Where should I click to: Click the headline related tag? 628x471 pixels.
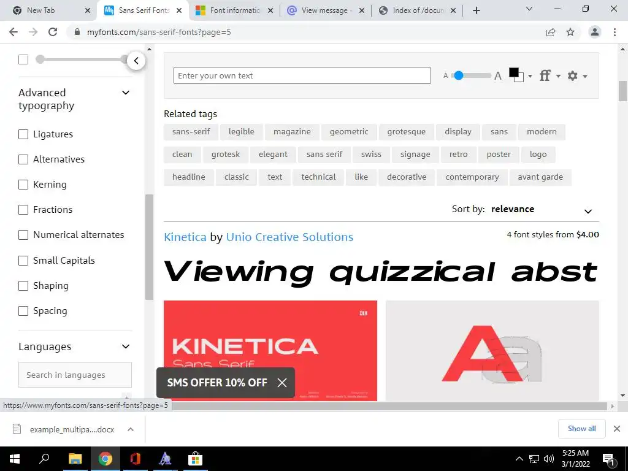coord(189,177)
